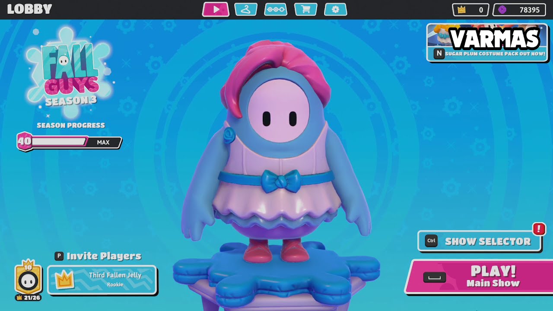This screenshot has width=553, height=311.
Task: Select the pink Play tab icon
Action: point(216,10)
